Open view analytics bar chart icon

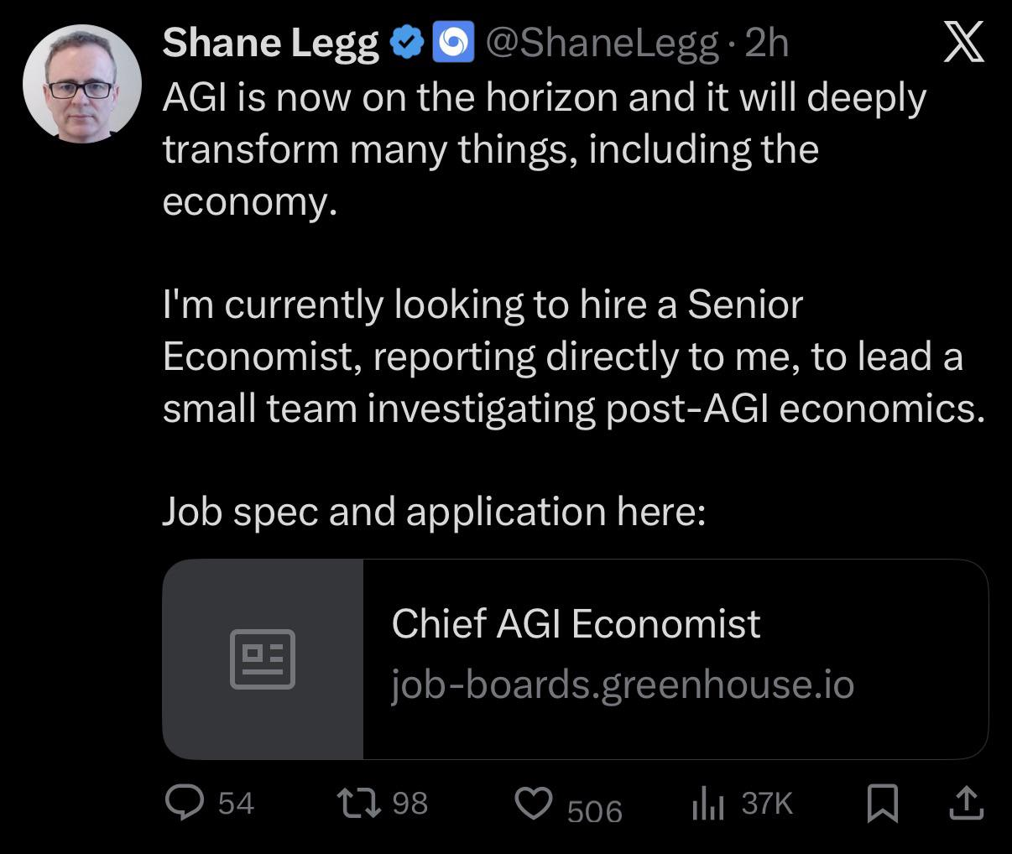[x=707, y=805]
